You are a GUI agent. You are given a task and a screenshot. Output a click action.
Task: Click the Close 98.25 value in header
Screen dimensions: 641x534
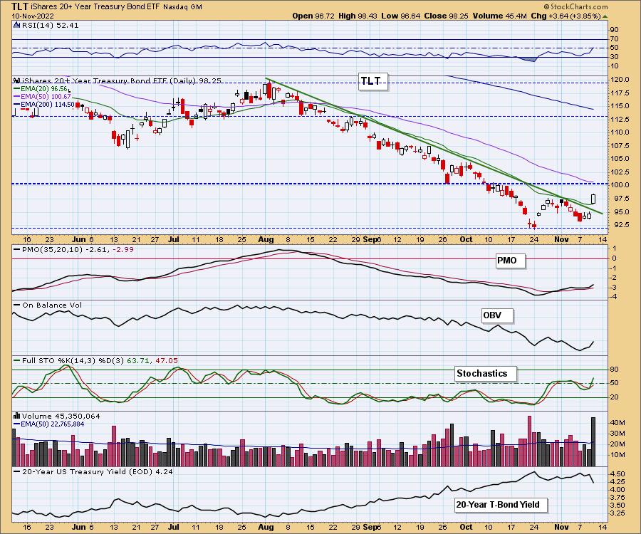point(446,16)
